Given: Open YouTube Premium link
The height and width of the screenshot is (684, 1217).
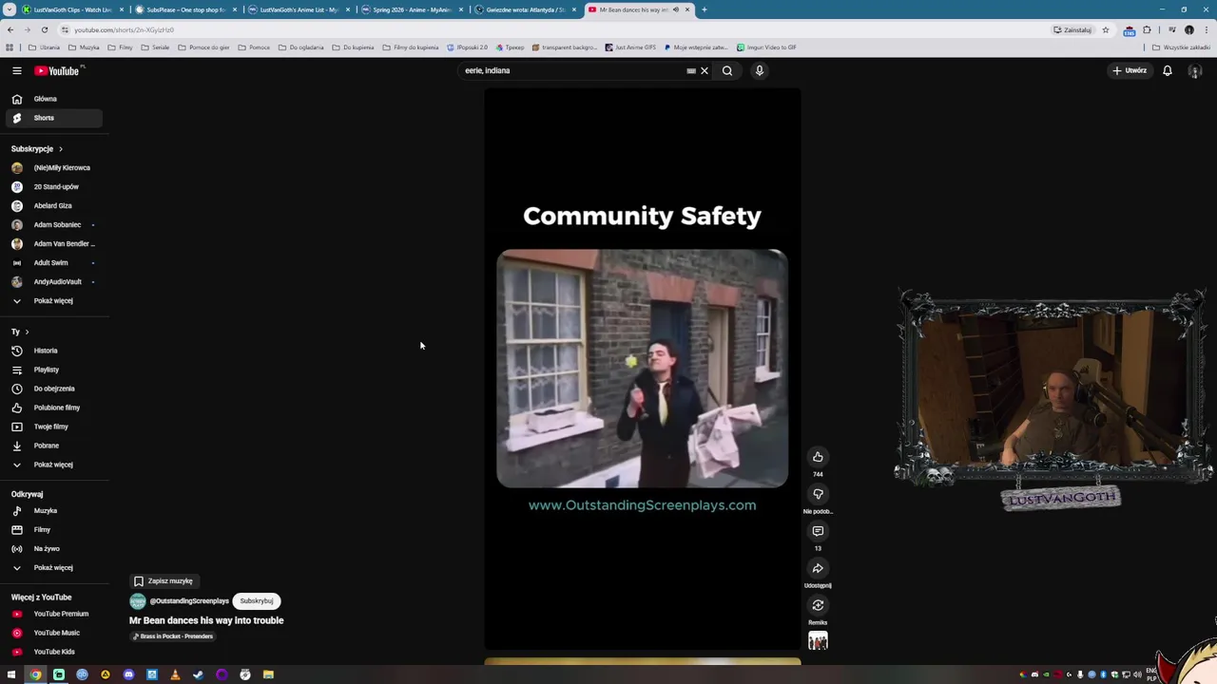Looking at the screenshot, I should 54,614.
